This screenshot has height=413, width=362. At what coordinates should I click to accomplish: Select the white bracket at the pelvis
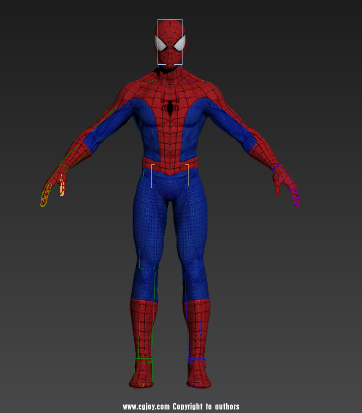click(x=152, y=176)
